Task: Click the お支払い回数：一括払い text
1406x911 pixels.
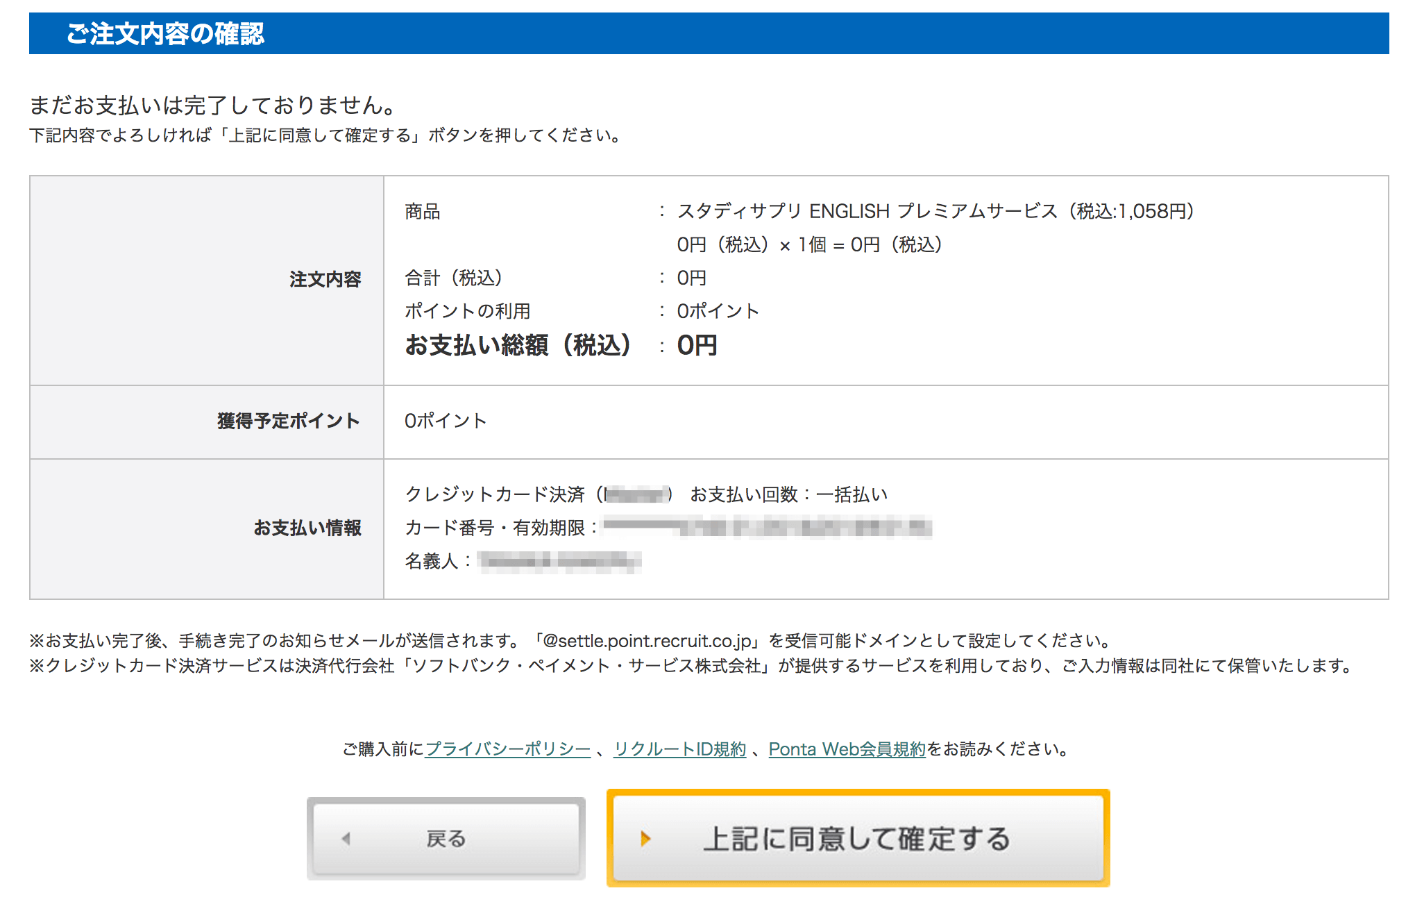Action: pos(789,494)
